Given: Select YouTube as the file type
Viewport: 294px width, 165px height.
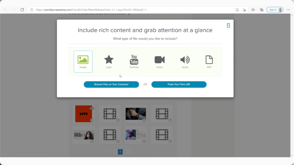Looking at the screenshot, I should 134,61.
